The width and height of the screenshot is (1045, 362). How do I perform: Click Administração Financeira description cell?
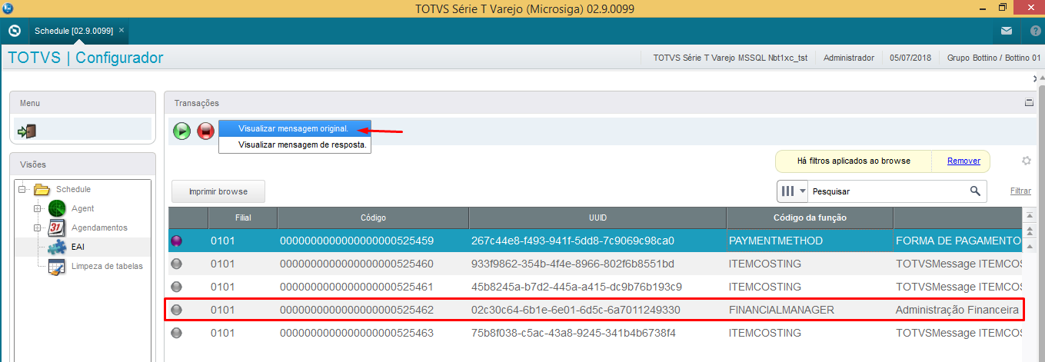click(957, 310)
